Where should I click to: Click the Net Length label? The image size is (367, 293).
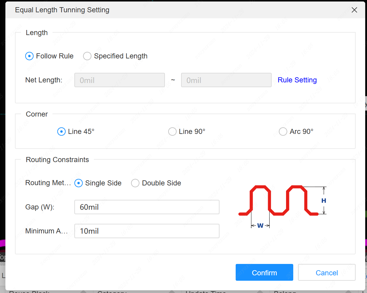(x=44, y=80)
